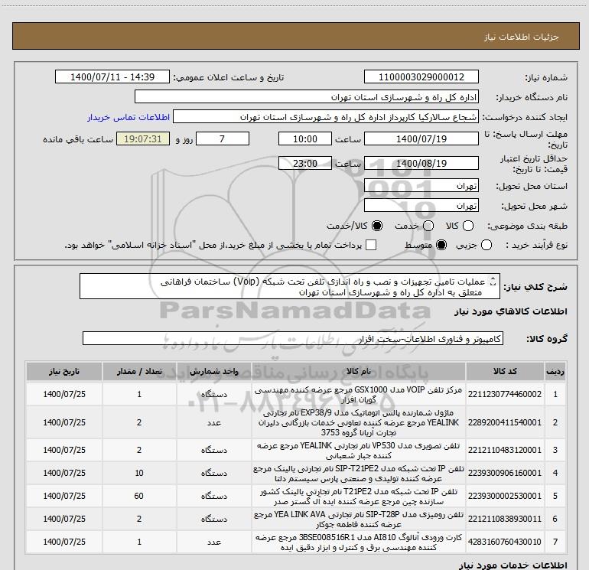The height and width of the screenshot is (570, 589).
Task: Click the واحد شمارش column header
Action: pyautogui.click(x=214, y=372)
